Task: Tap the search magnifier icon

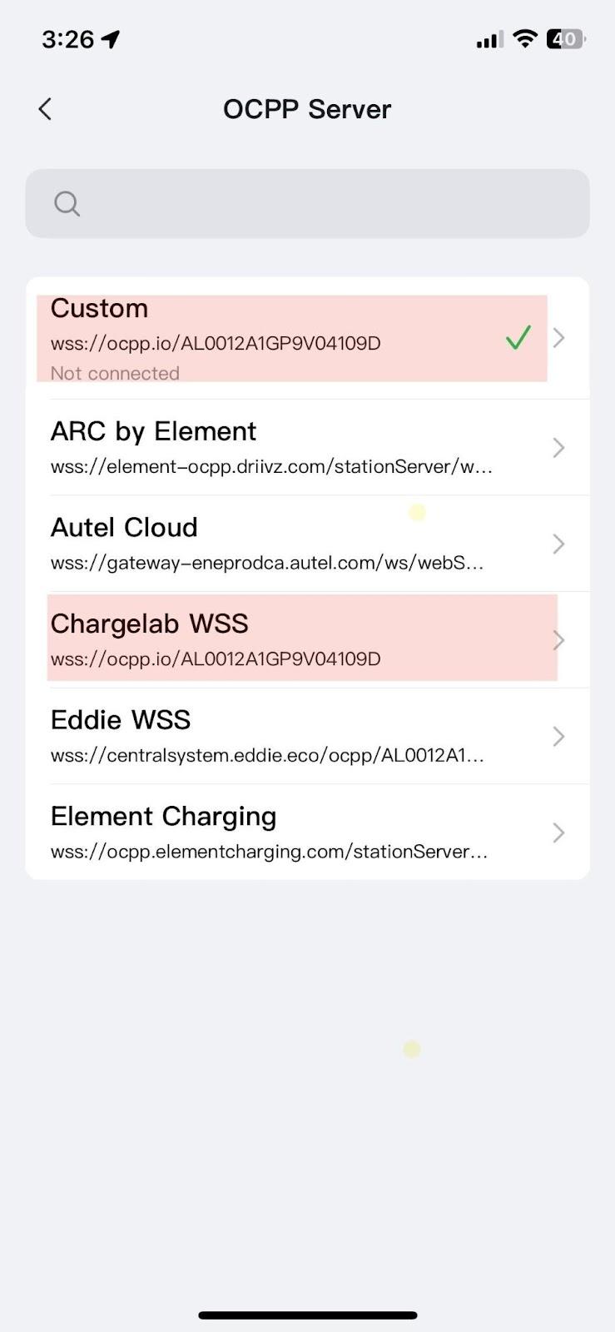Action: tap(67, 204)
